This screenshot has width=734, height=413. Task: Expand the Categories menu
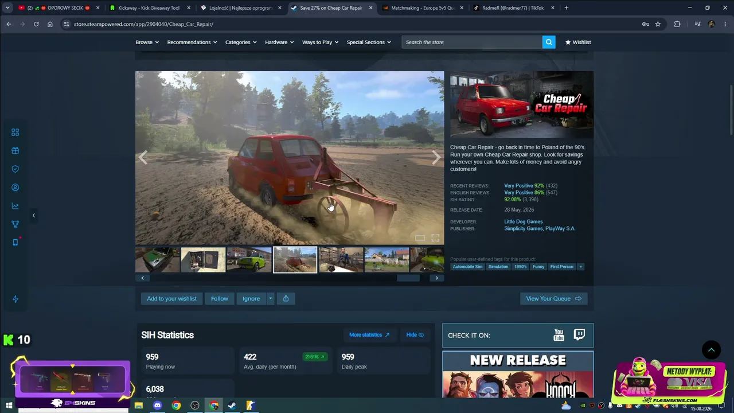241,42
